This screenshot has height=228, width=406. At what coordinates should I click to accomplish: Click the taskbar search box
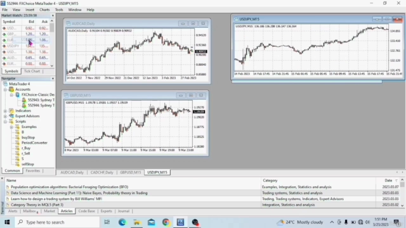pos(57,222)
